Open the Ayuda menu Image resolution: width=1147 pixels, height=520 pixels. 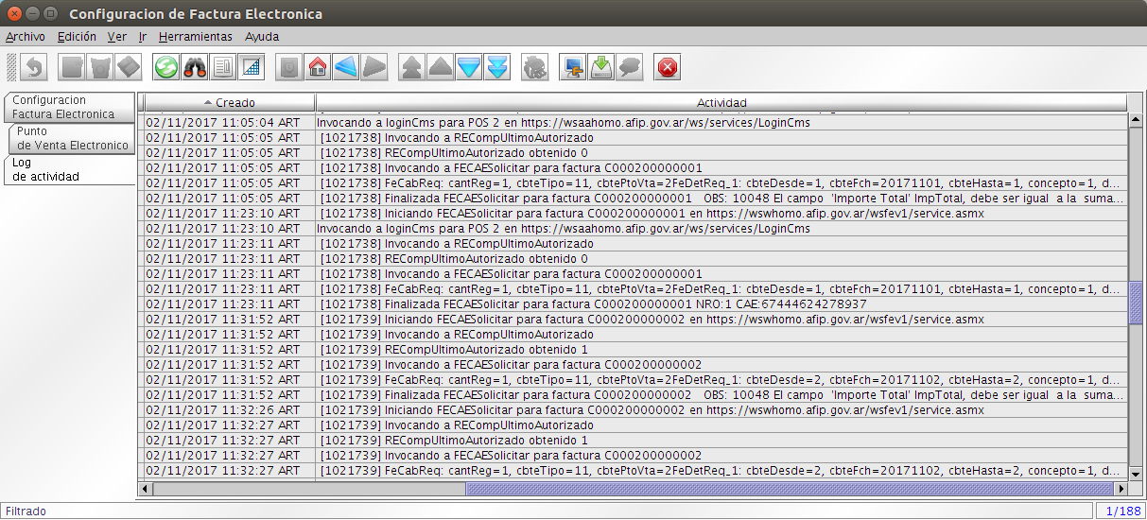(x=262, y=37)
